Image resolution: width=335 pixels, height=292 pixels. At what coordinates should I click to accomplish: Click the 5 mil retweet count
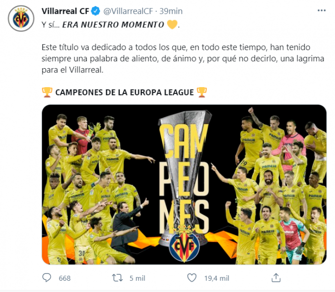pyautogui.click(x=137, y=278)
